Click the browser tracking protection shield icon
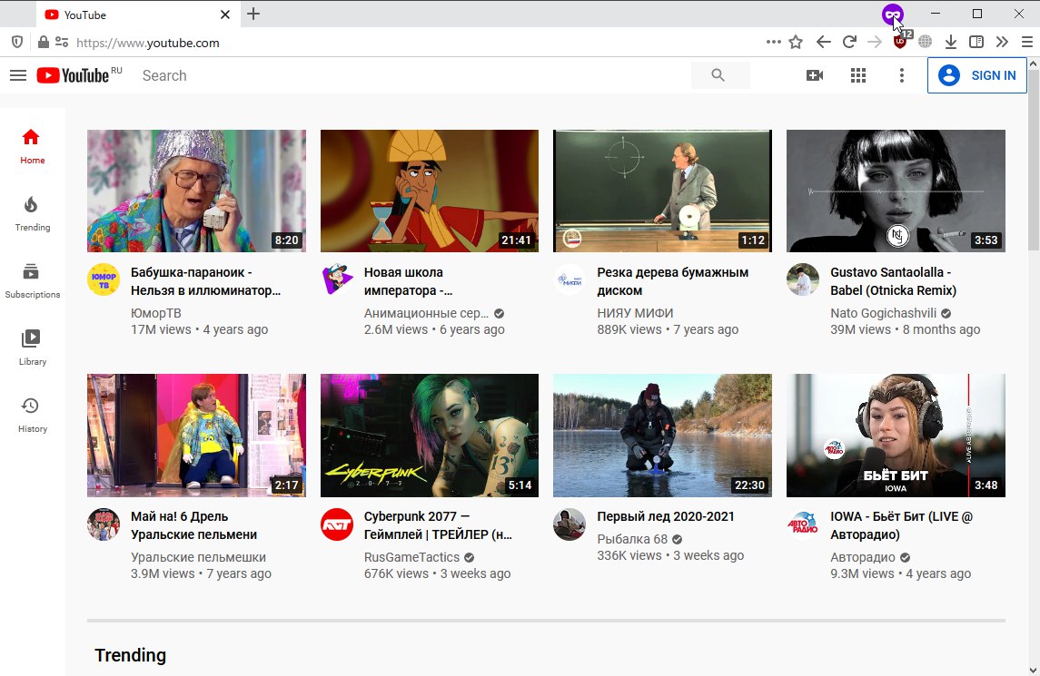Screen dimensions: 1040x676 click(x=17, y=43)
